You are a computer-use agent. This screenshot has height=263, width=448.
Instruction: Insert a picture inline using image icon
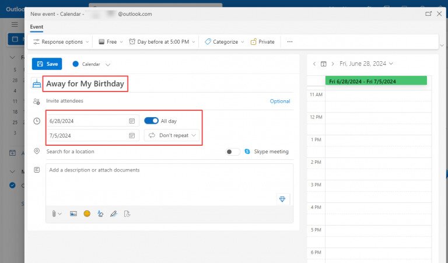point(73,214)
